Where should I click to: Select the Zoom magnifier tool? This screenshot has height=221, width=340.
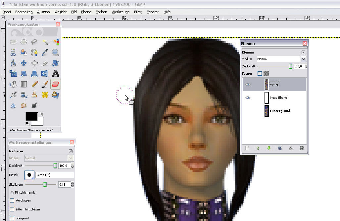(56, 52)
